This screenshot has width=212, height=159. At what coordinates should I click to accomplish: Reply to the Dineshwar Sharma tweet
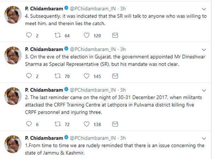(29, 76)
